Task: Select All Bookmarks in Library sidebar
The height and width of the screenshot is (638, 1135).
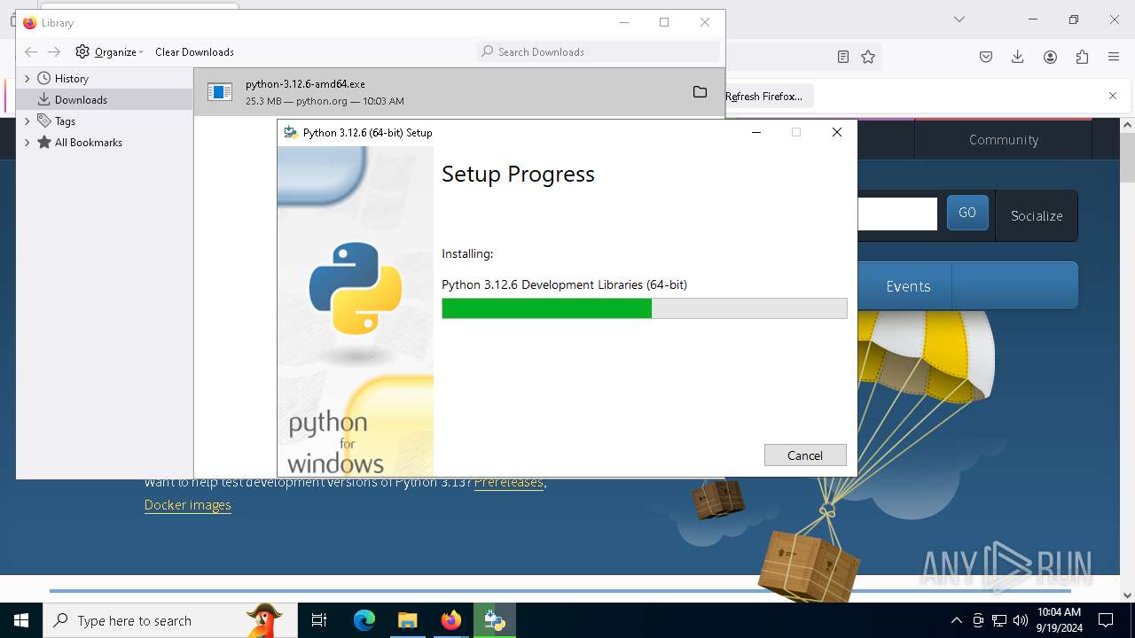Action: point(88,142)
